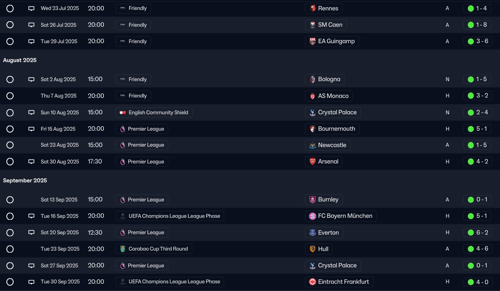Collapse the August 2025 fixtures section

(x=20, y=60)
